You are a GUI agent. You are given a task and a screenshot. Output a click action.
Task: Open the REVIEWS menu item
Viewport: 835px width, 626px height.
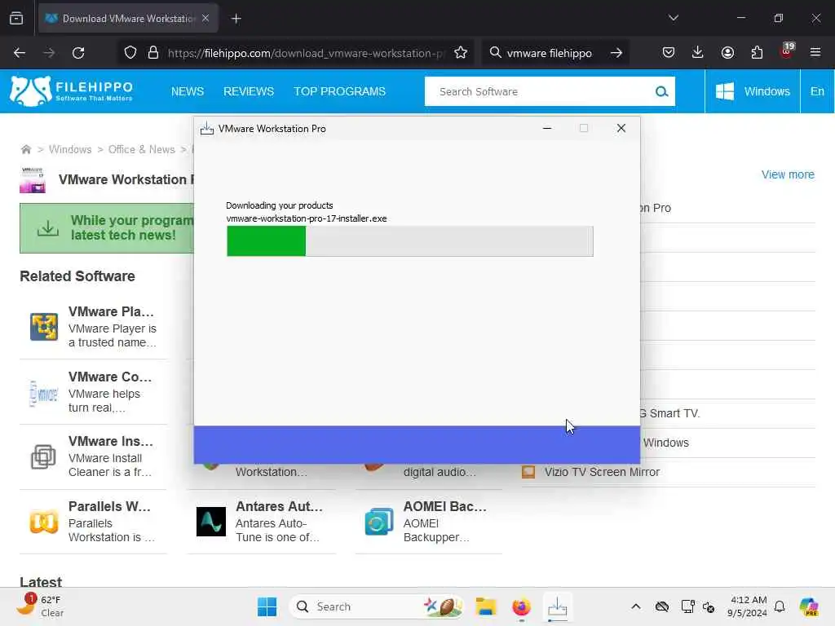(x=249, y=91)
